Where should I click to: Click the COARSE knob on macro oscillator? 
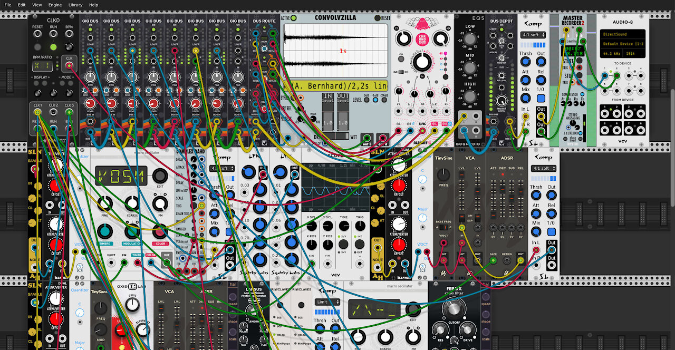132,203
